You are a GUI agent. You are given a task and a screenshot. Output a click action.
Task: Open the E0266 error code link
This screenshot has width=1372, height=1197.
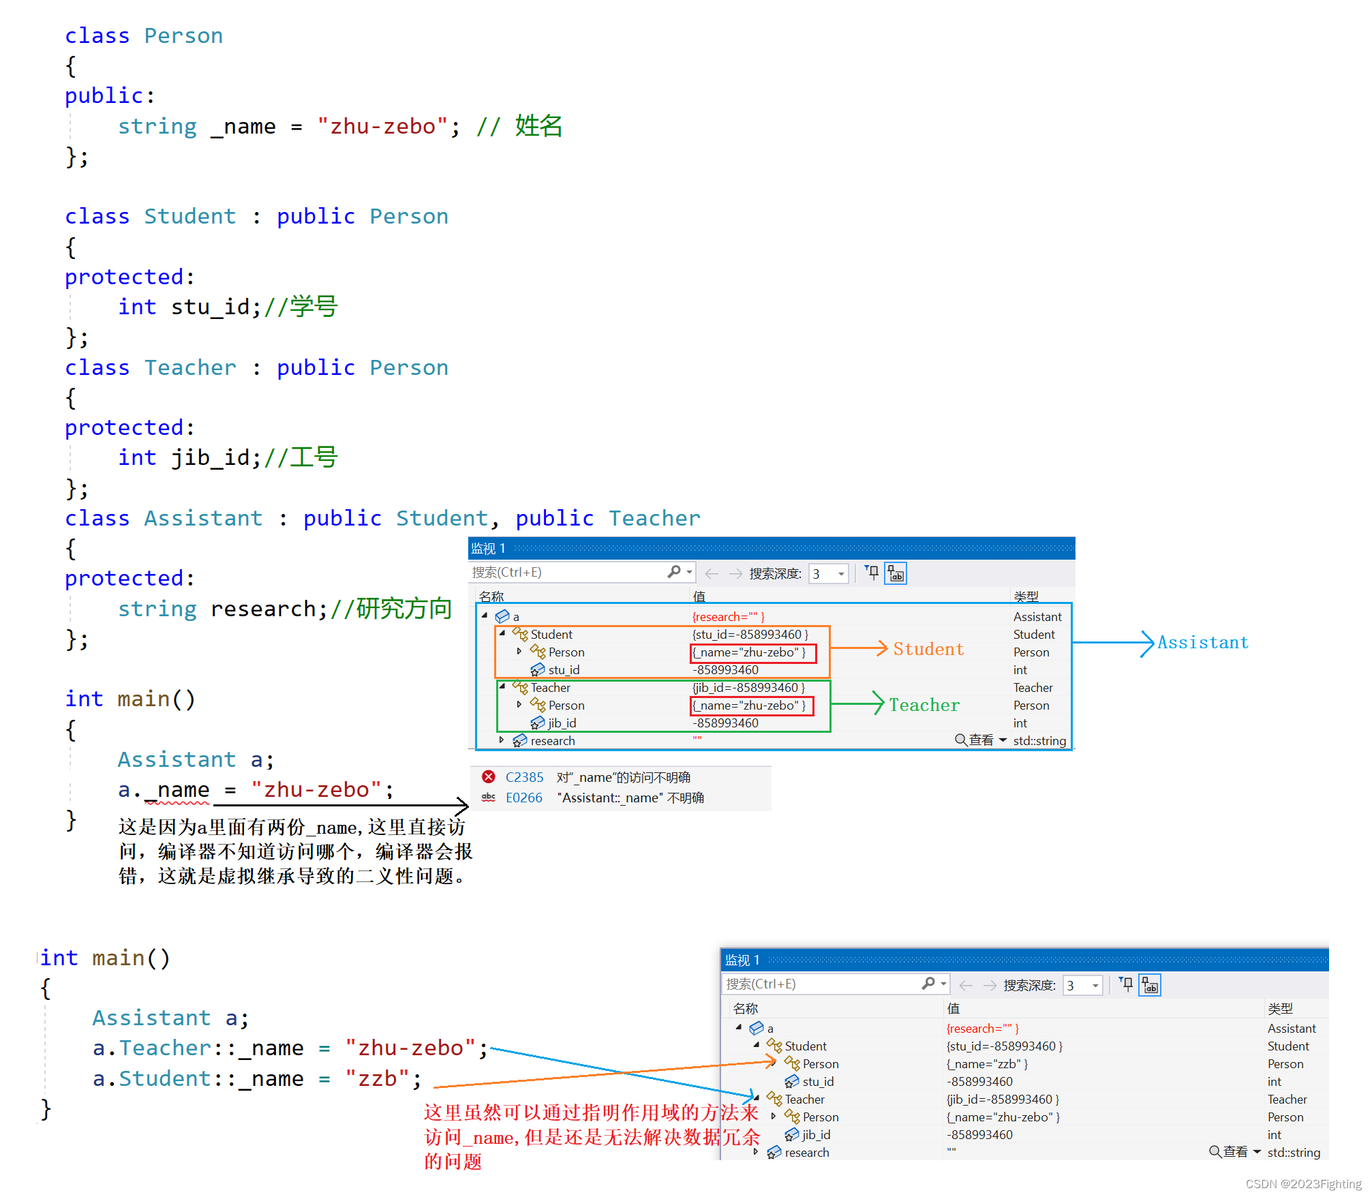click(x=524, y=798)
